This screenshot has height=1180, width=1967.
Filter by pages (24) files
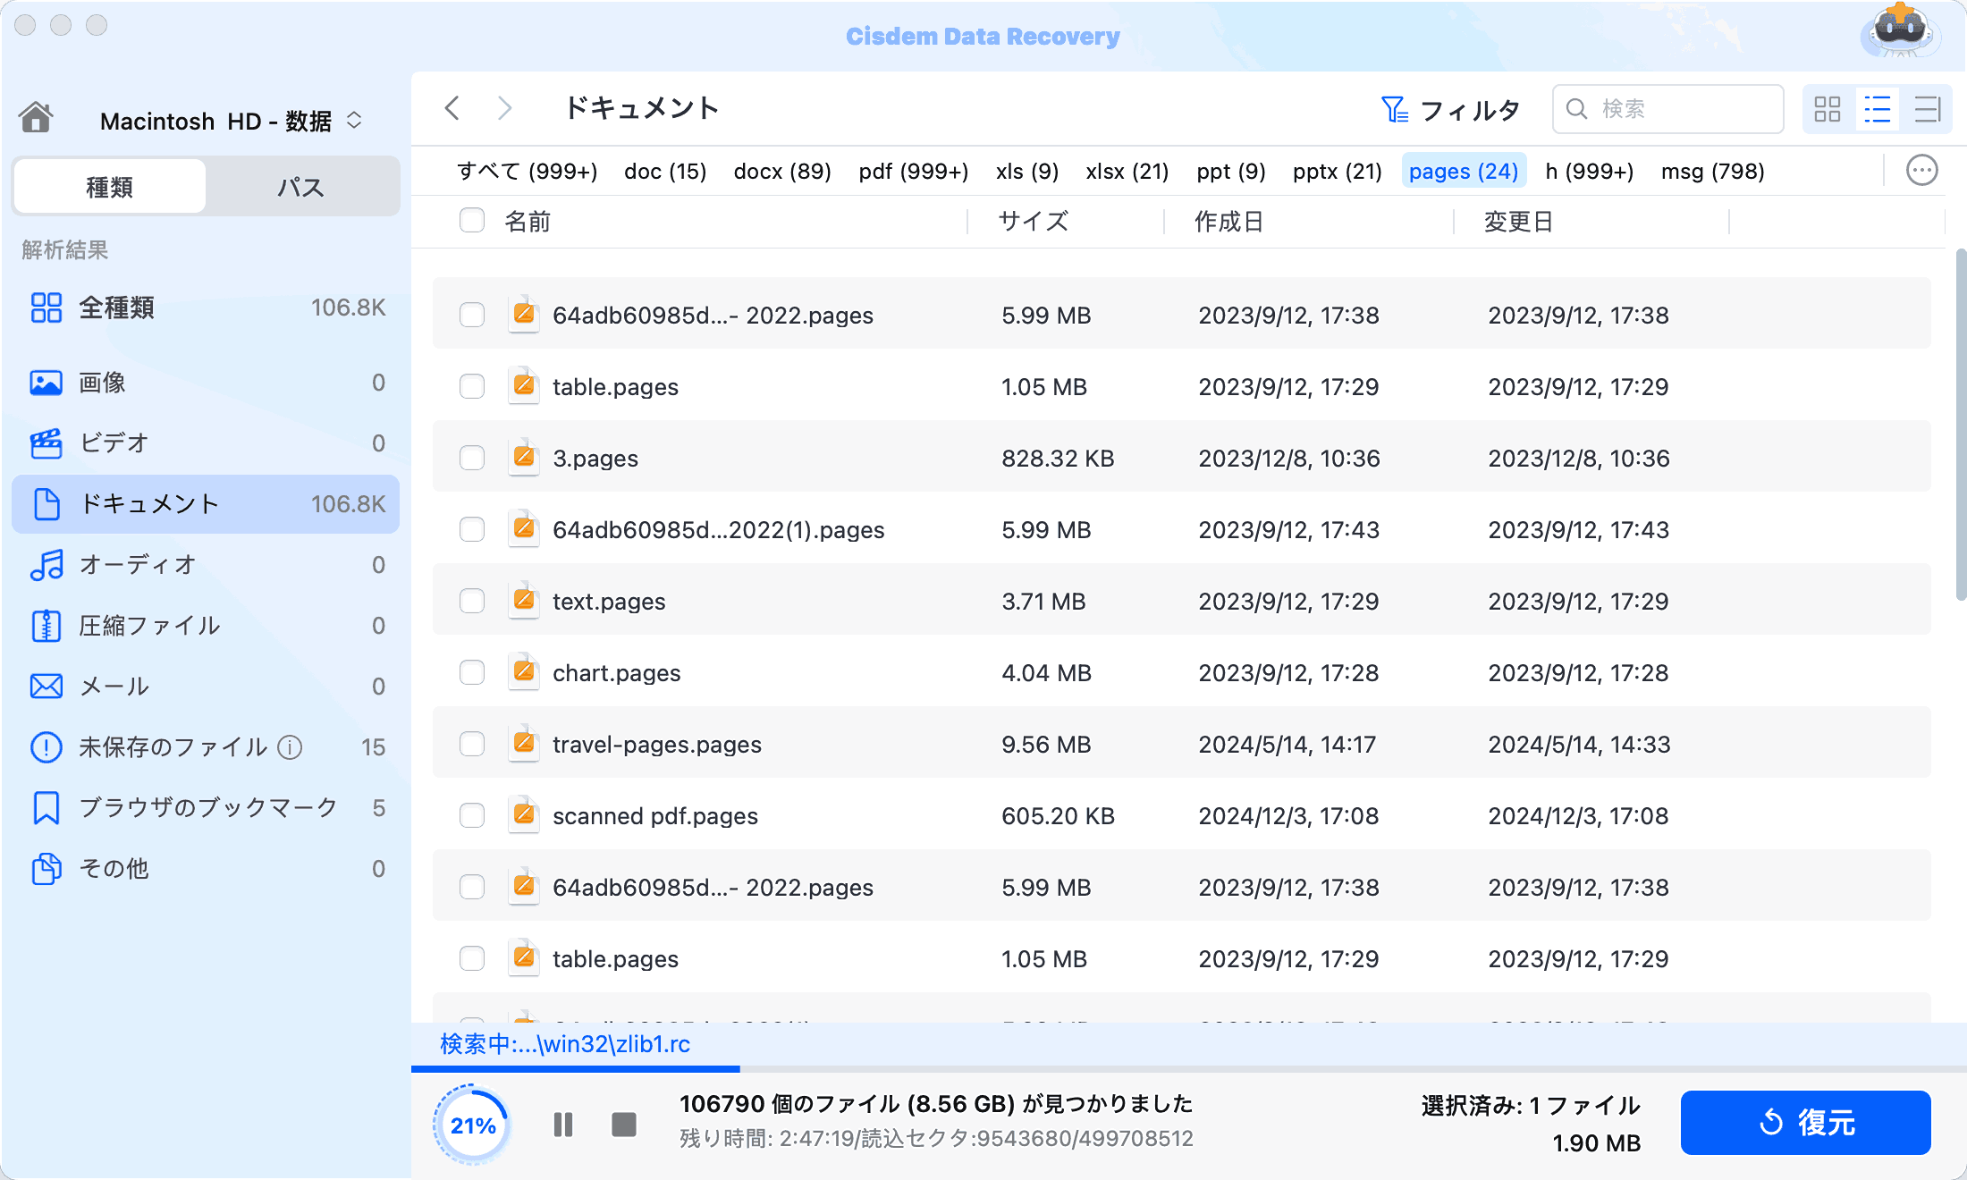click(1464, 171)
